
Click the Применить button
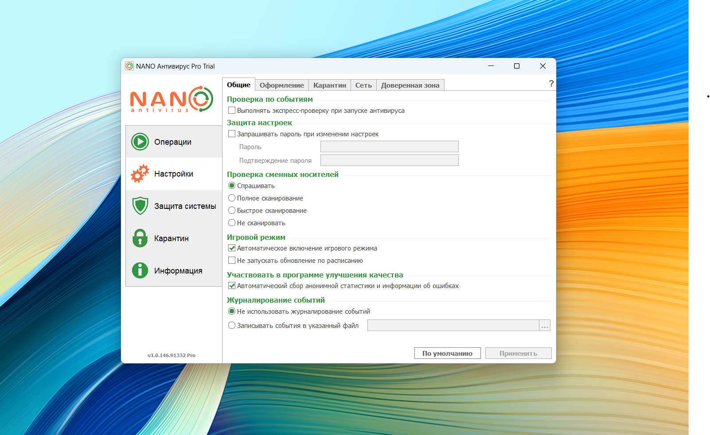click(x=518, y=353)
